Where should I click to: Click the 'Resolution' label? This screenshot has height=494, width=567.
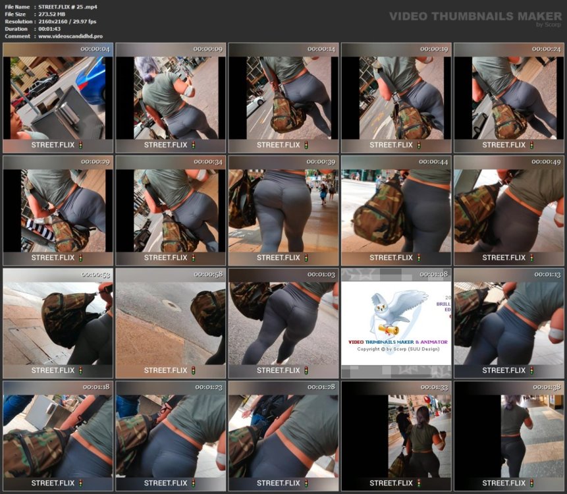(x=18, y=21)
